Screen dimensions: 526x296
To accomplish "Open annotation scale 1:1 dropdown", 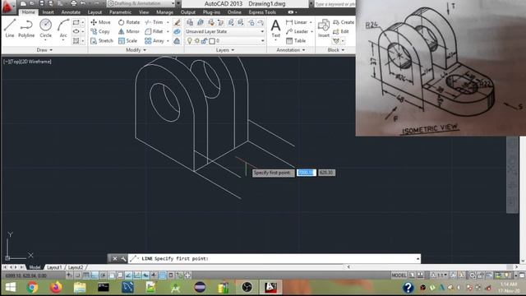I will click(x=440, y=275).
